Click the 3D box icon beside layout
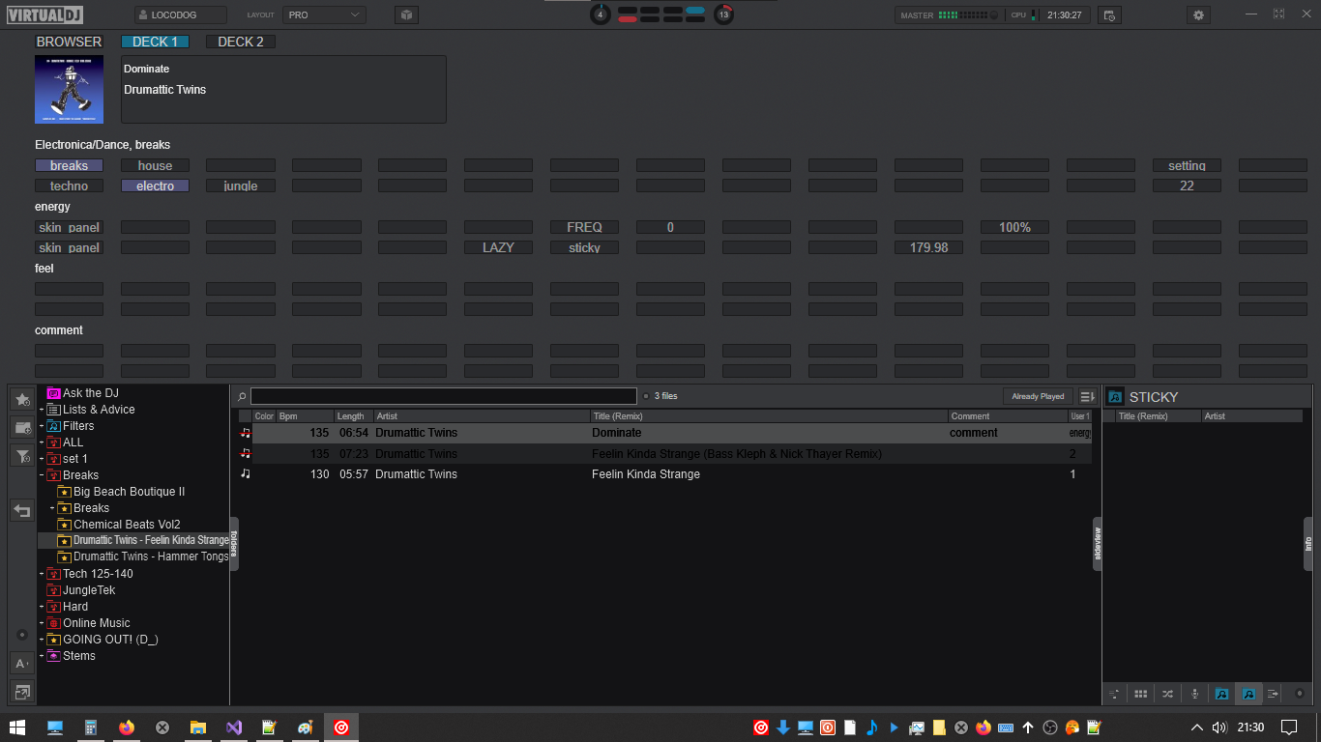1321x742 pixels. point(406,15)
